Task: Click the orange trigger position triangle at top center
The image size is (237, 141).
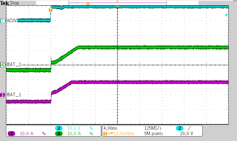Action: coord(117,6)
